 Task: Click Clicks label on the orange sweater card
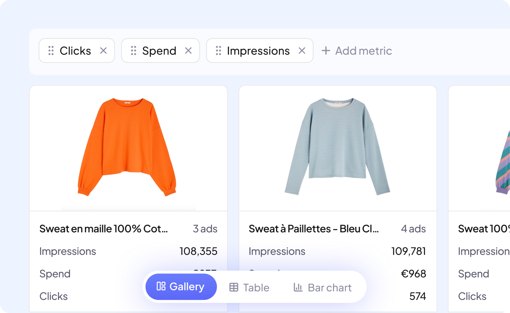click(54, 296)
